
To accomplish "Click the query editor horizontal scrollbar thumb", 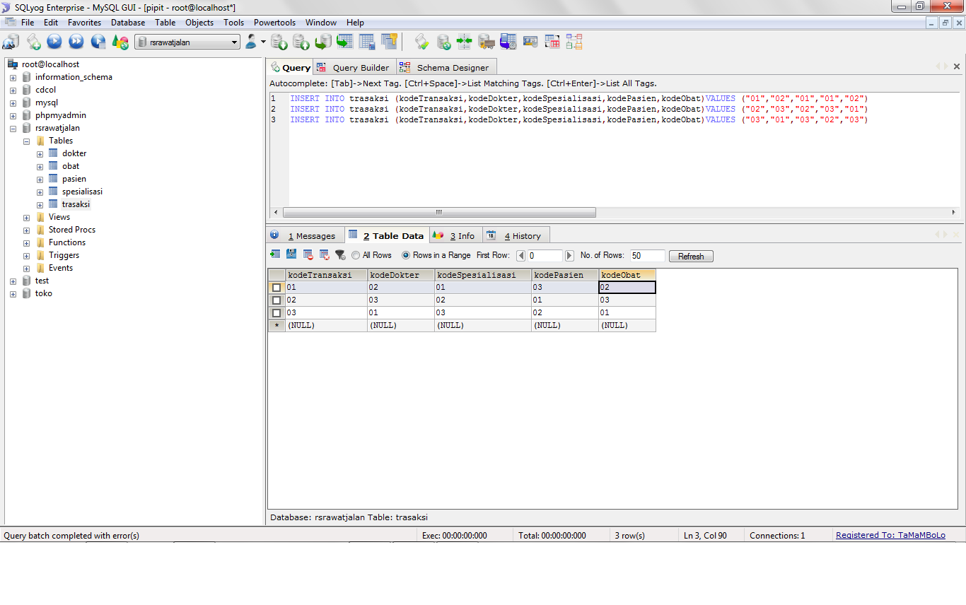I will coord(439,212).
